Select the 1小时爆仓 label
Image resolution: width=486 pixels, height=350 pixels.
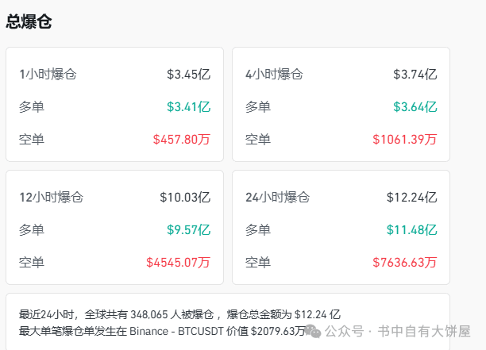click(48, 75)
